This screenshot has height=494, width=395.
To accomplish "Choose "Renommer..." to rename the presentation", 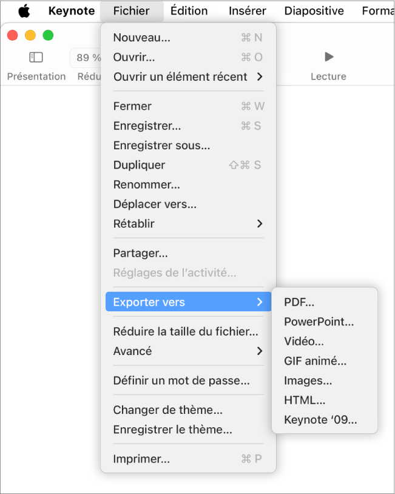I will click(143, 184).
